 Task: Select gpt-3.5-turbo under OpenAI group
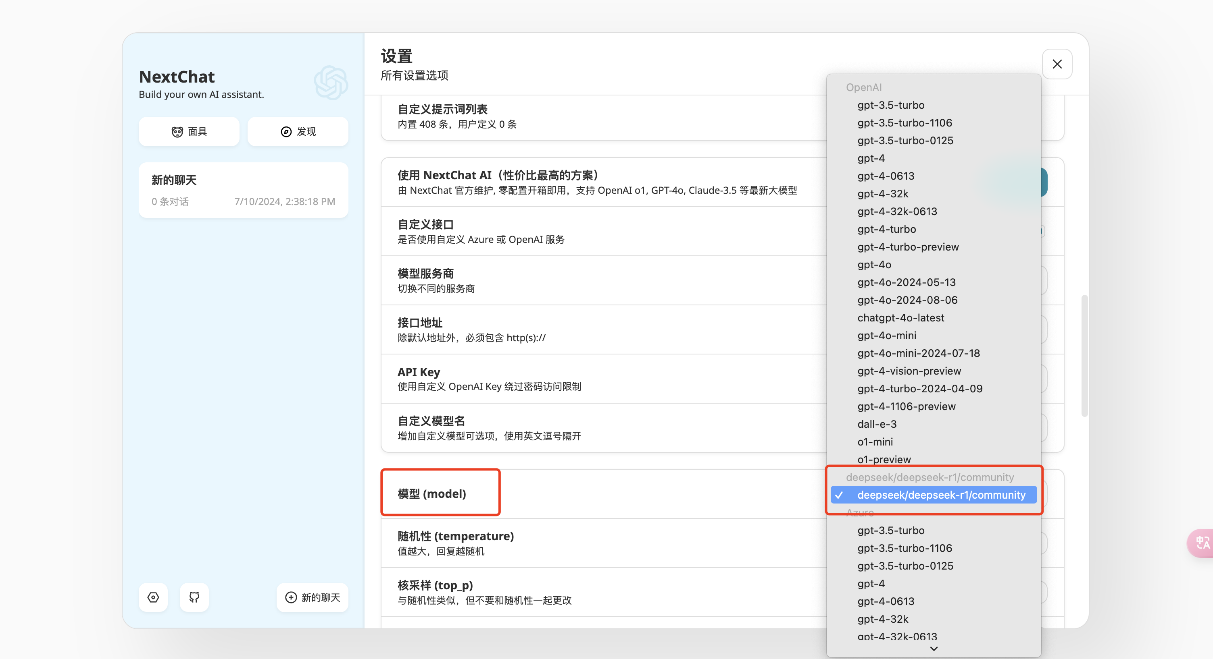(x=934, y=105)
